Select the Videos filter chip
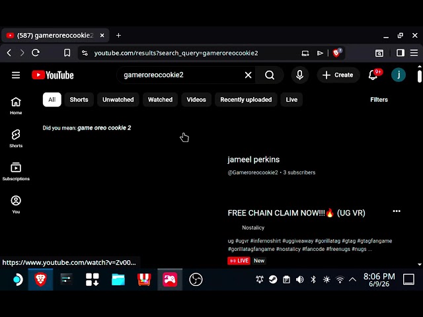 click(x=196, y=100)
